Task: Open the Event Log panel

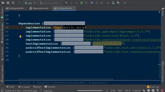Action: coord(153,87)
